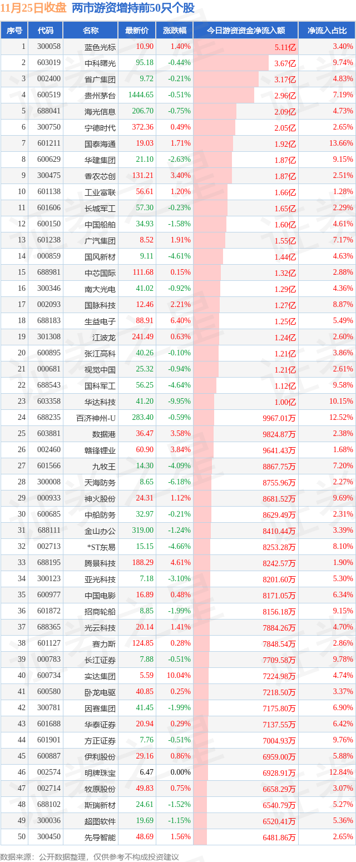Click 贵州茅台 latest price 1444.65
Viewport: 356px width, 862px height.
point(141,95)
